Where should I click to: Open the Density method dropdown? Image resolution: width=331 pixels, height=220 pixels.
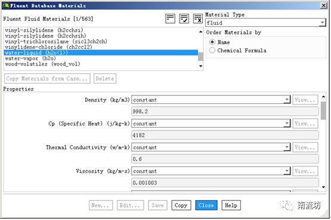211,100
